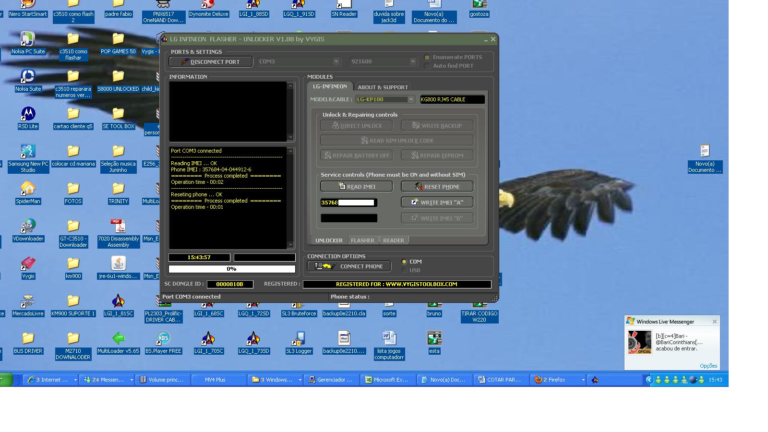Screen dimensions: 768x432
Task: Expand Internet taskbar group dropdown
Action: tap(75, 380)
